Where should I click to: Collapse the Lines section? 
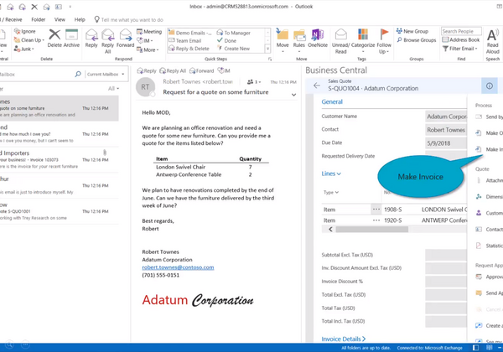click(x=331, y=173)
